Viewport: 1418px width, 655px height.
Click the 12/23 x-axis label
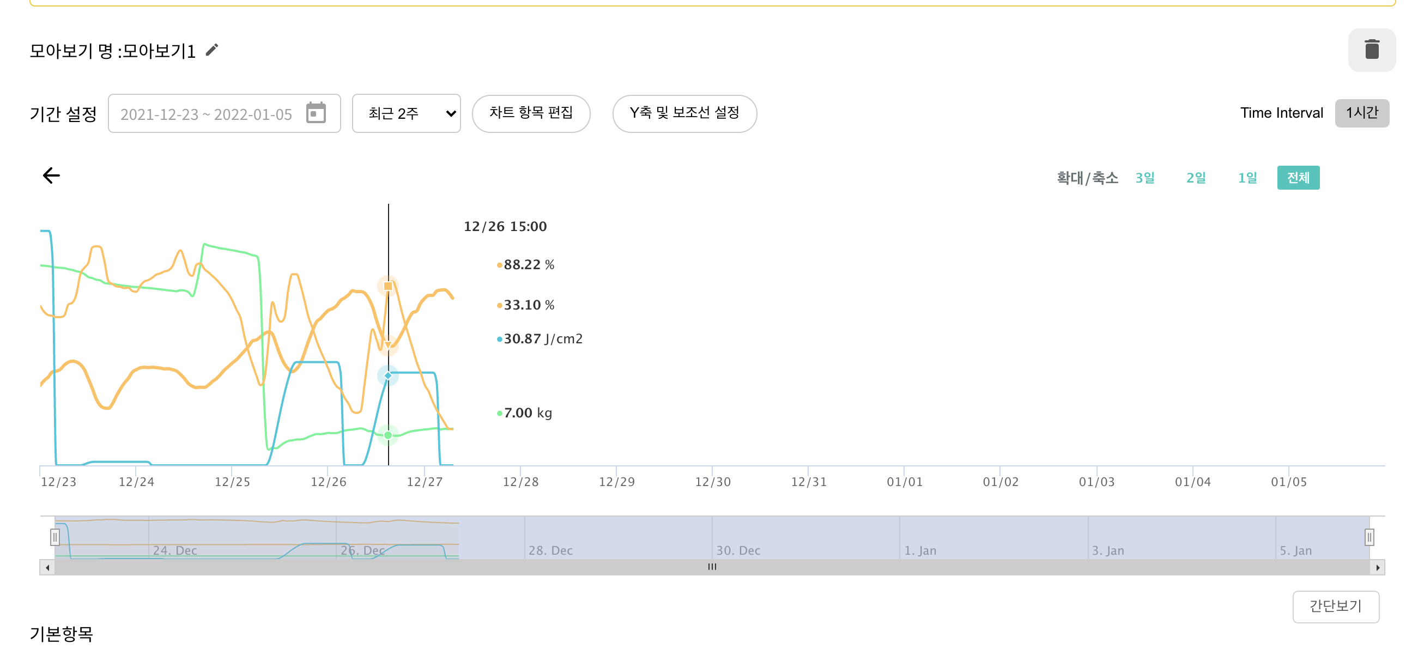click(x=58, y=482)
